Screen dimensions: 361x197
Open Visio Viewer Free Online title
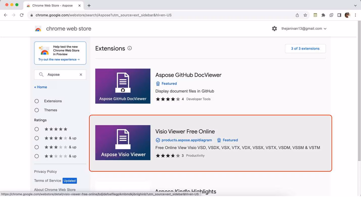pyautogui.click(x=185, y=132)
